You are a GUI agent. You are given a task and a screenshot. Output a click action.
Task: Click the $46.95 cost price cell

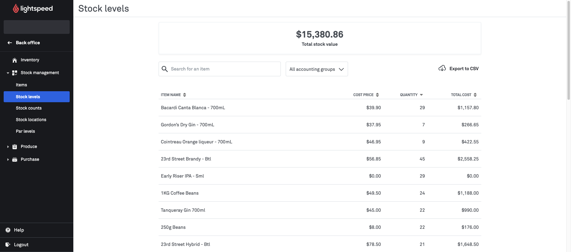click(x=373, y=142)
